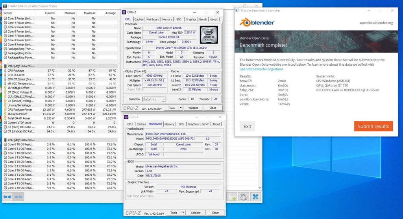Image resolution: width=403 pixels, height=219 pixels.
Task: Click Level 3 cache value 20 MBytes
Action: [x=194, y=90]
